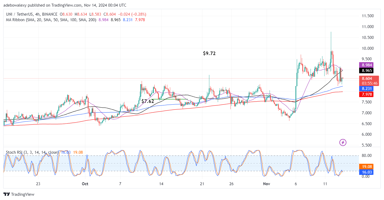
Task: Click the Oct date label on the time axis
Action: click(85, 184)
